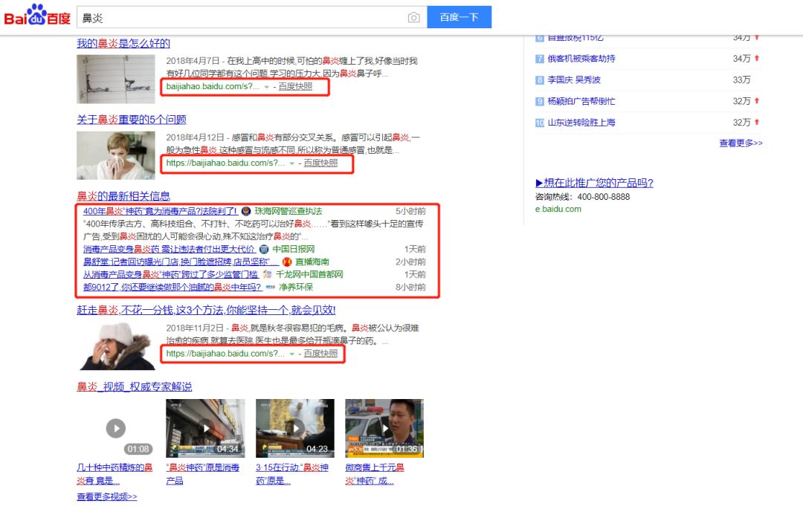Expand dropdown arrow next to baijiahao.baidu.com/s?... first result

point(266,87)
